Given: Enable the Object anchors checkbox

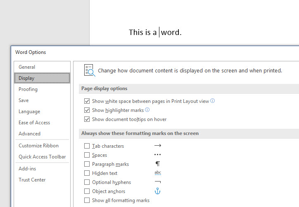Looking at the screenshot, I should tap(87, 191).
